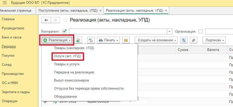
Task: Expand the Контрагент dropdown arrow
Action: pos(170,32)
